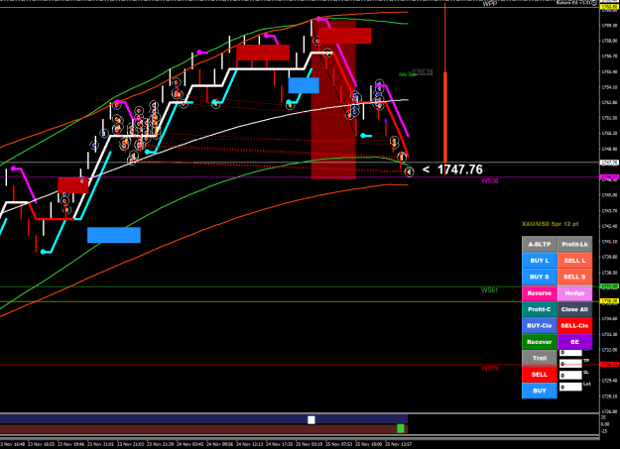The height and width of the screenshot is (449, 620).
Task: Click the Profit-Lk button
Action: pos(574,244)
